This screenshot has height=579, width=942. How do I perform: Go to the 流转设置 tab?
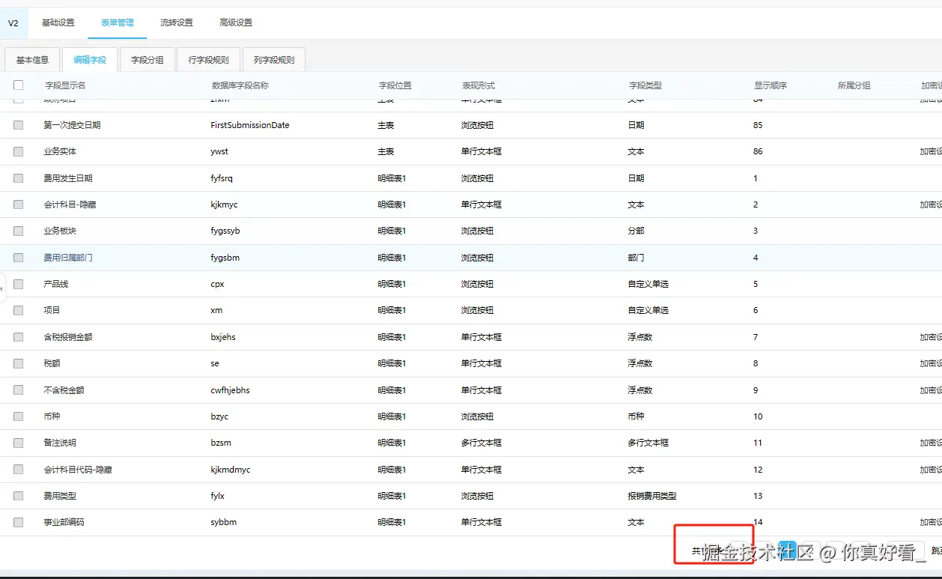(177, 22)
